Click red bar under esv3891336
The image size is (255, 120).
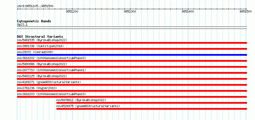tap(132, 49)
